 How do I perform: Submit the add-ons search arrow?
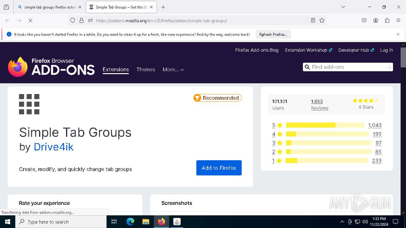[x=389, y=67]
